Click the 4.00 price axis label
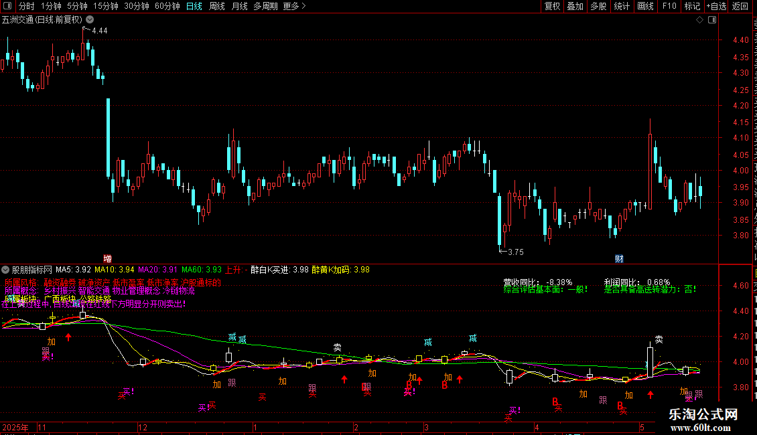757x435 pixels. [740, 170]
